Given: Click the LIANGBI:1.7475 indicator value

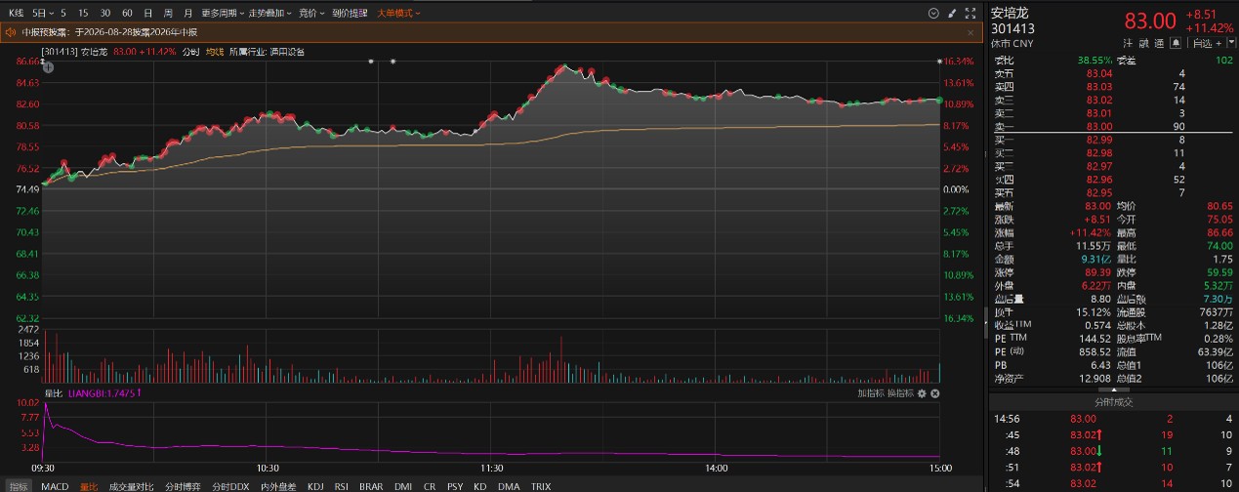Looking at the screenshot, I should click(105, 393).
